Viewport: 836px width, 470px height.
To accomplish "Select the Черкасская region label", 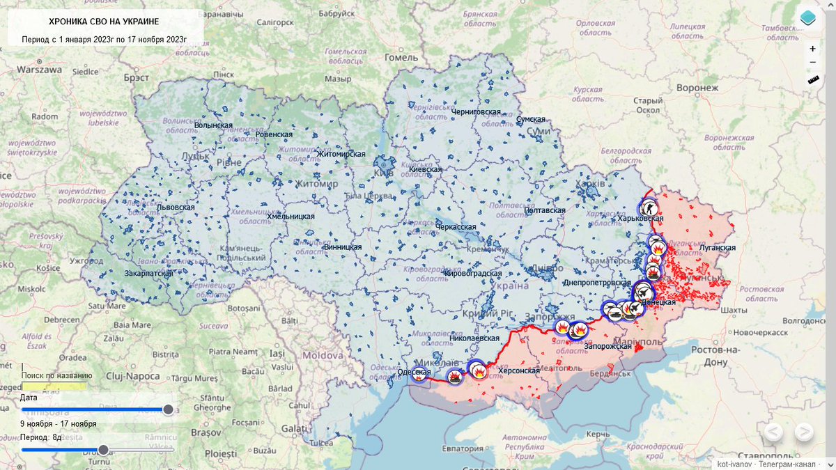I will (456, 227).
